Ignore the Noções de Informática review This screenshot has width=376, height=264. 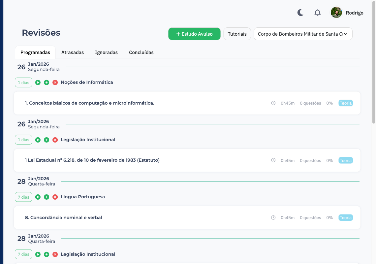point(55,82)
